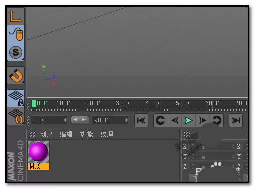Go to next key frame button
The image size is (255, 189).
(216, 120)
